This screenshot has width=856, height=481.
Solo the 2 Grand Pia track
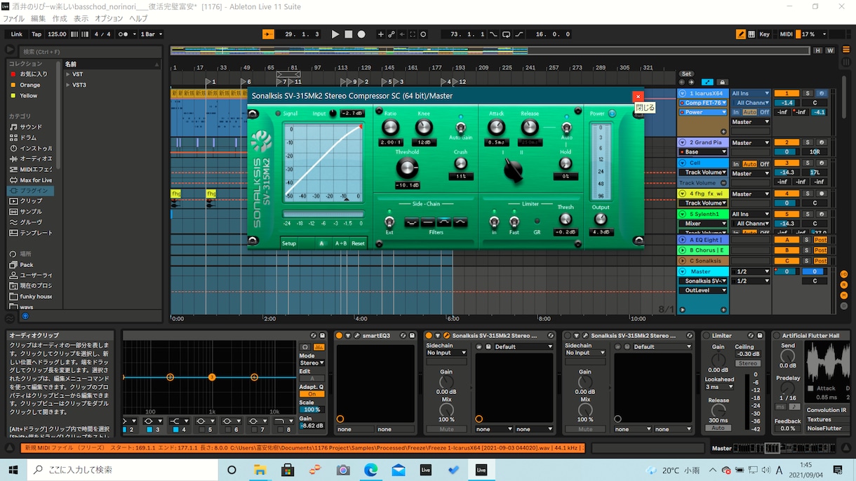[x=808, y=142]
